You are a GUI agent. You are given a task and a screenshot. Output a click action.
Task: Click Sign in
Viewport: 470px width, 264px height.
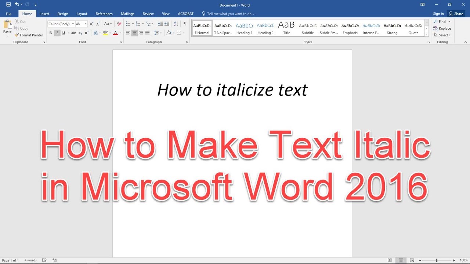tap(438, 14)
